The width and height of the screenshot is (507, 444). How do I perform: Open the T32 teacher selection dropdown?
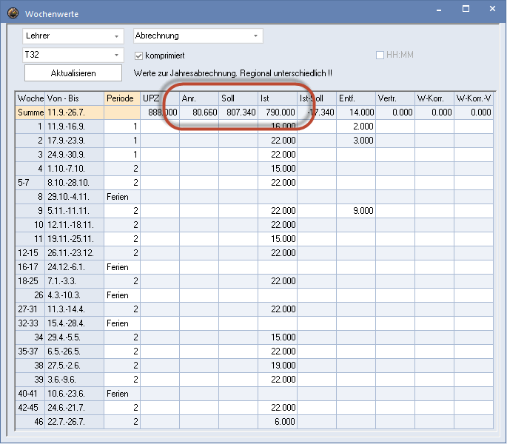point(73,55)
